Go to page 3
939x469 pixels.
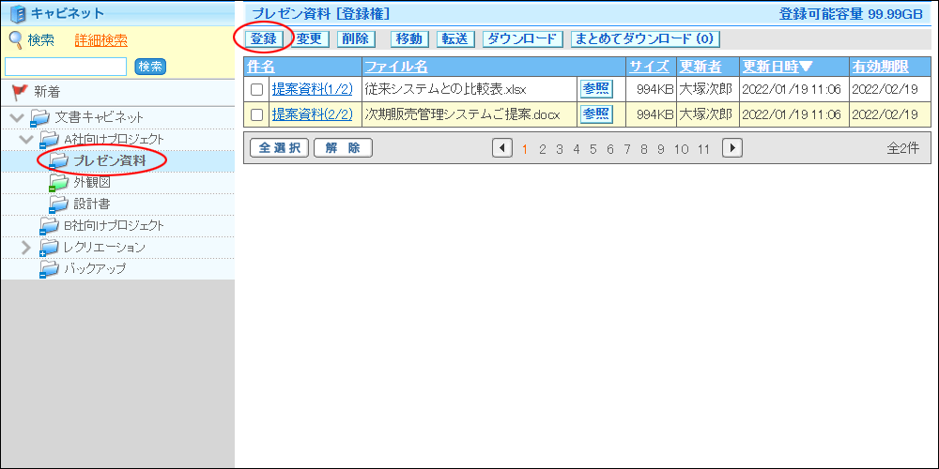pyautogui.click(x=559, y=149)
